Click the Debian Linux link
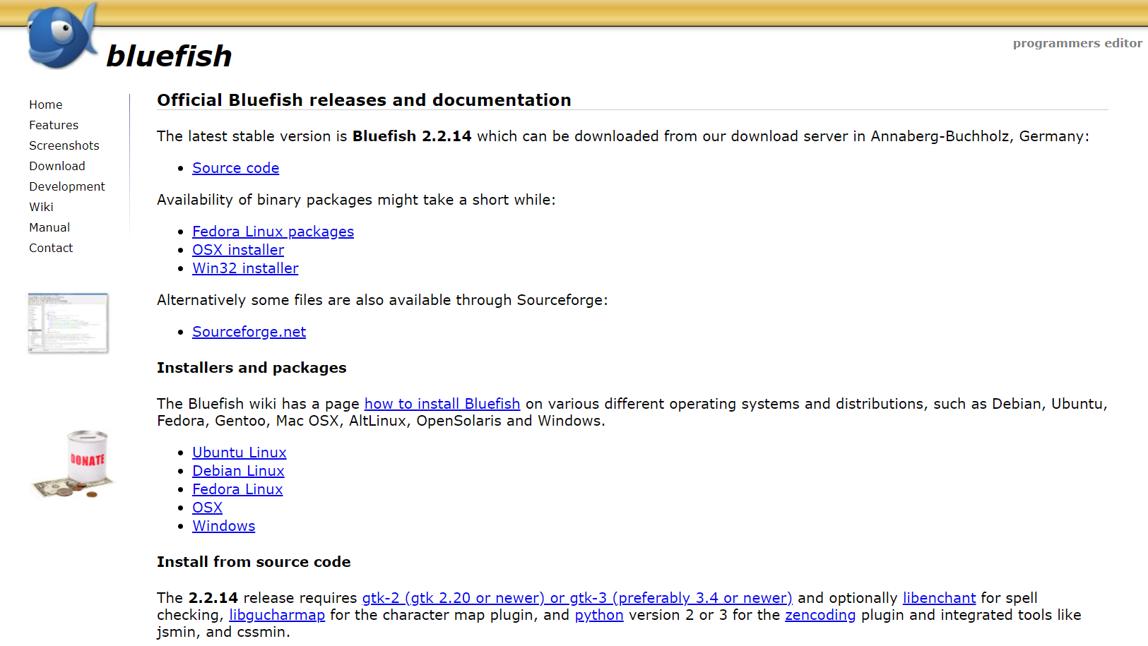Viewport: 1148px width, 646px height. (x=238, y=471)
